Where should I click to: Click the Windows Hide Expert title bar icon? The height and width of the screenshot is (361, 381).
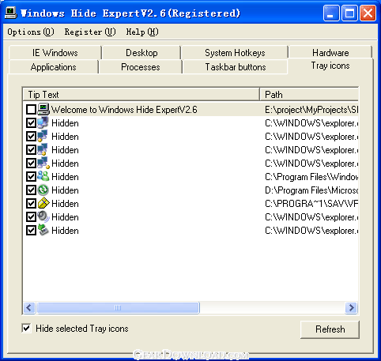[x=11, y=13]
